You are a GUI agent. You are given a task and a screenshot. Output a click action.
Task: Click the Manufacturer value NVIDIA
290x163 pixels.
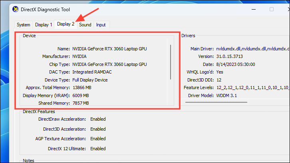point(79,56)
